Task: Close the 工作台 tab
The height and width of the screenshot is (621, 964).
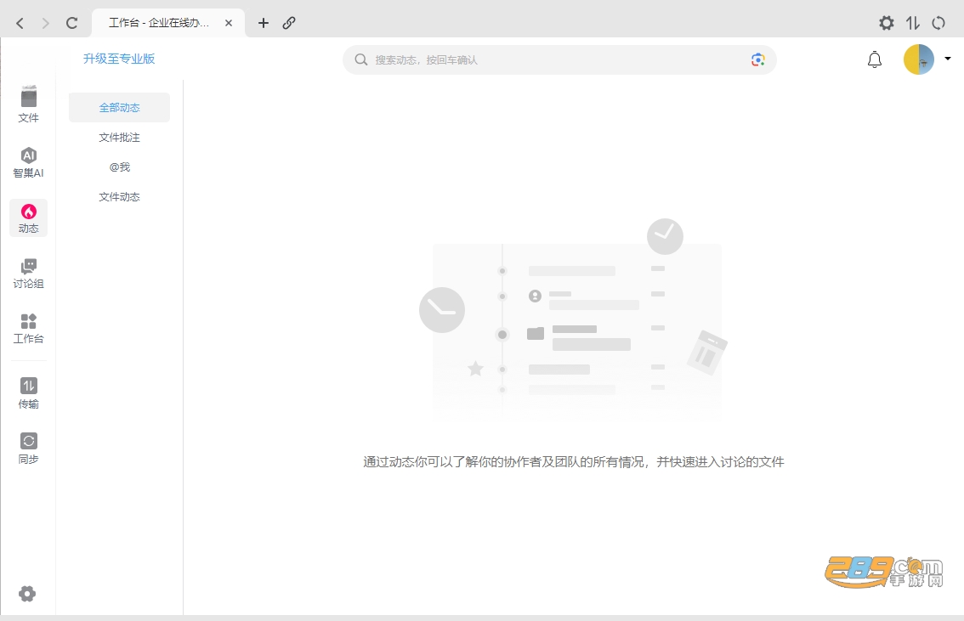Action: pyautogui.click(x=229, y=23)
